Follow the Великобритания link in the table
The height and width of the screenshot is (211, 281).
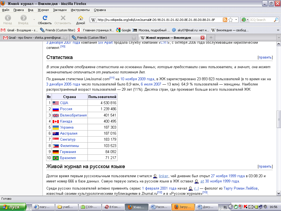73,115
